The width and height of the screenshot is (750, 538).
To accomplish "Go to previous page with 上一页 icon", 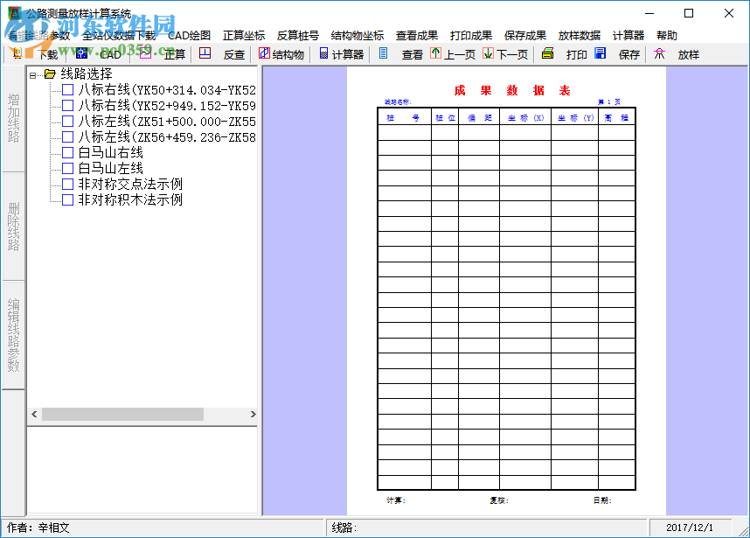I will click(x=435, y=53).
